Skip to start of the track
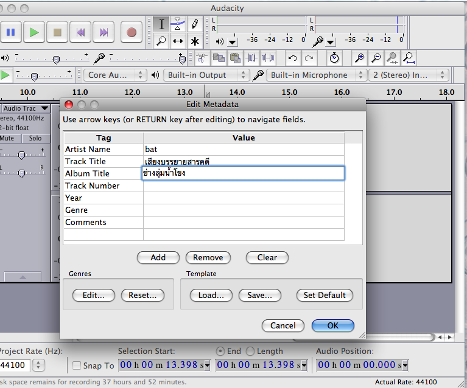The width and height of the screenshot is (467, 388). (x=80, y=32)
